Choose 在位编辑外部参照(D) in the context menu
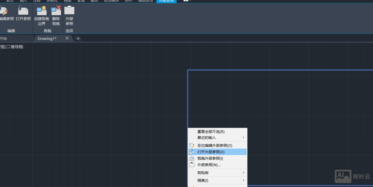 coord(215,145)
